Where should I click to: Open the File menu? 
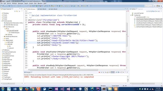tap(2, 3)
